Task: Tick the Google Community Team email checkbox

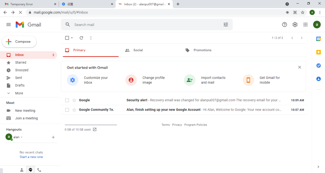Action: pos(67,110)
